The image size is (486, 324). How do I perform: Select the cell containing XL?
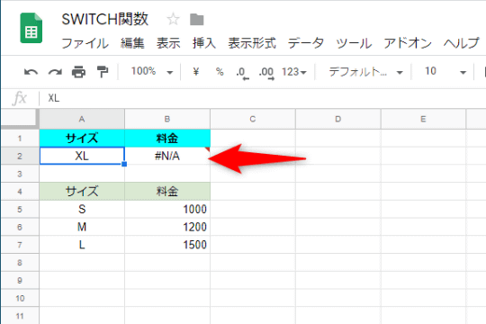pyautogui.click(x=82, y=156)
